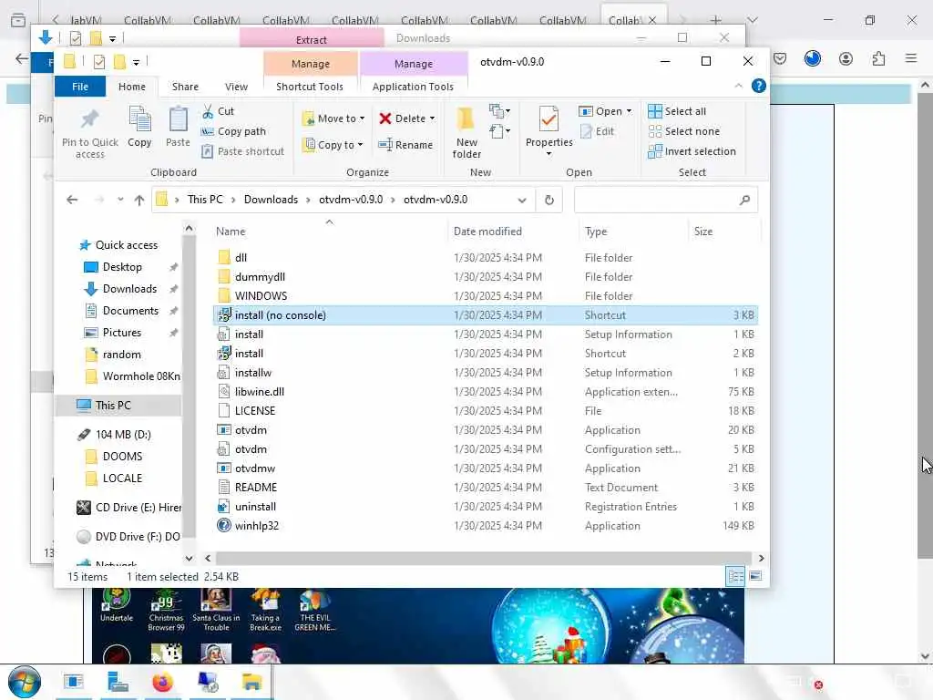Sort by the Type column header
This screenshot has height=700, width=933.
pos(632,232)
